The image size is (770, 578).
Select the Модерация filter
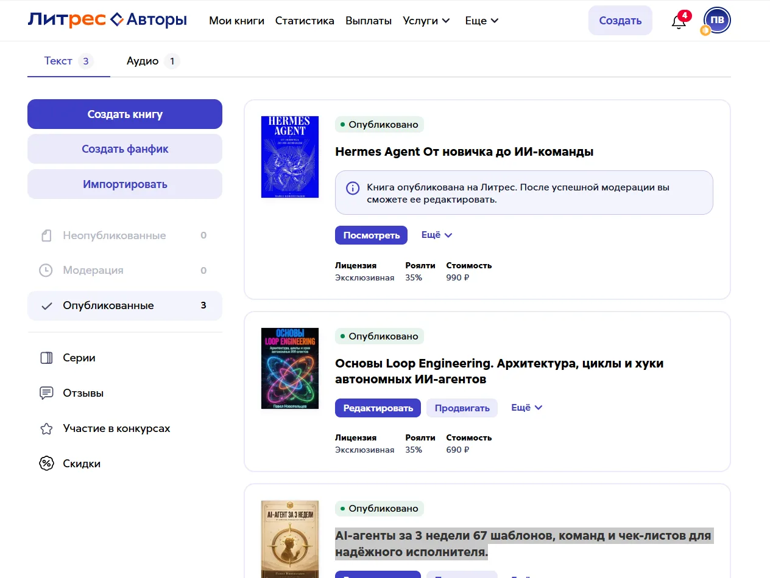pos(125,270)
